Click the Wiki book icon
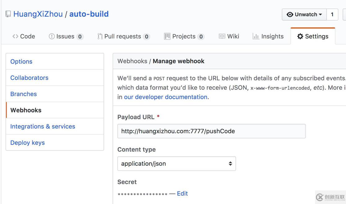 pyautogui.click(x=222, y=36)
